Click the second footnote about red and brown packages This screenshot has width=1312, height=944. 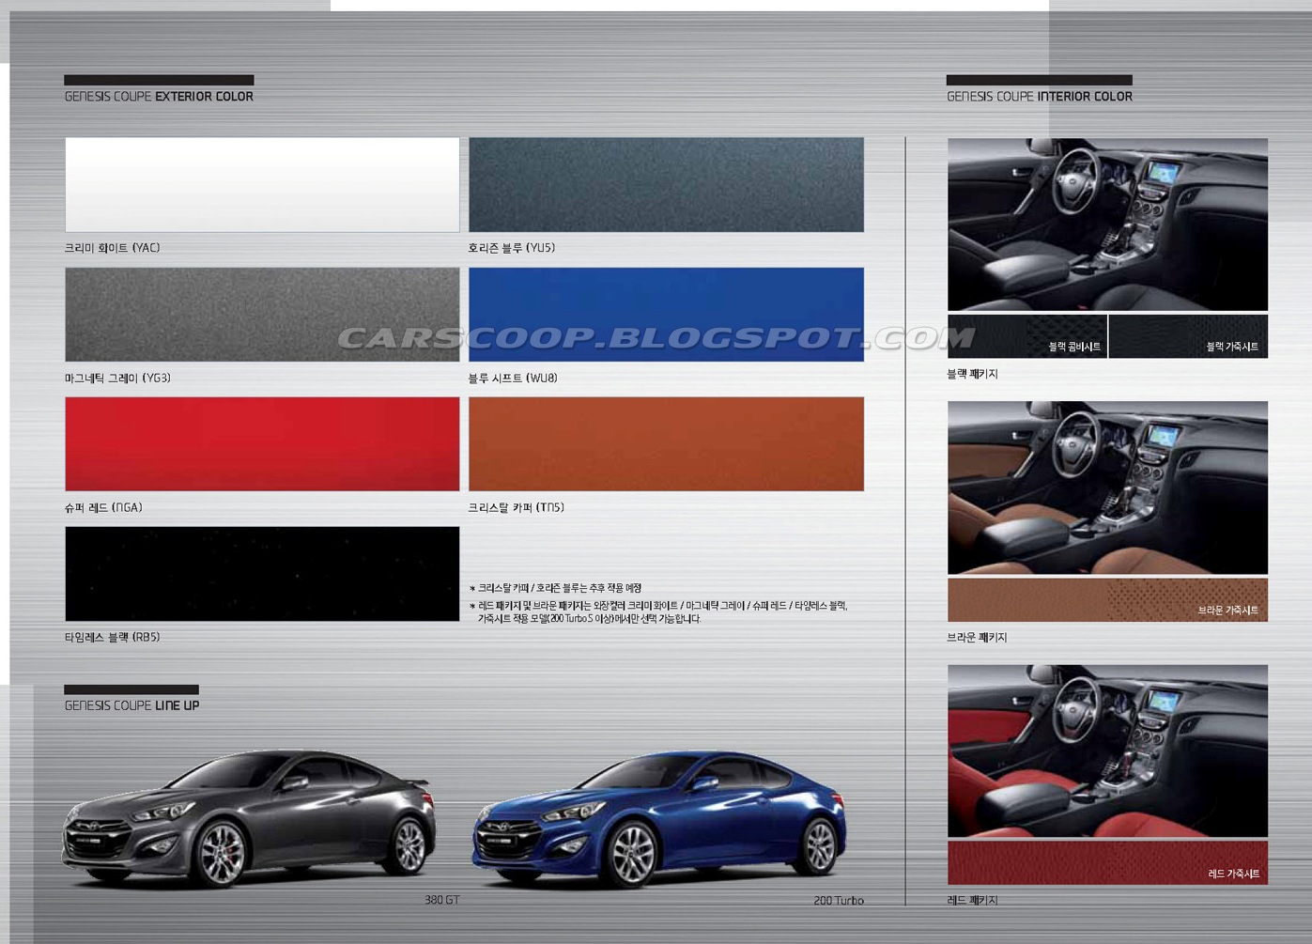point(658,612)
